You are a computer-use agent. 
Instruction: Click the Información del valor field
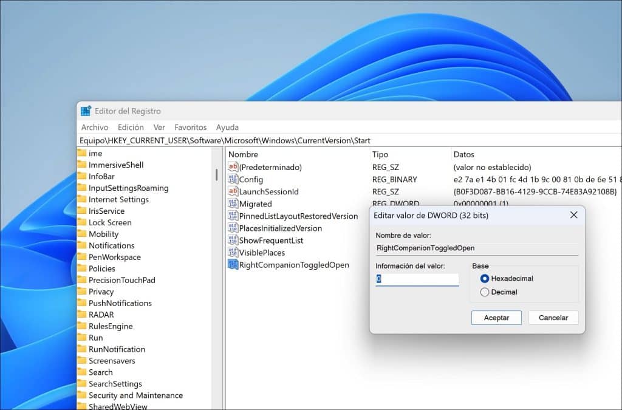417,279
